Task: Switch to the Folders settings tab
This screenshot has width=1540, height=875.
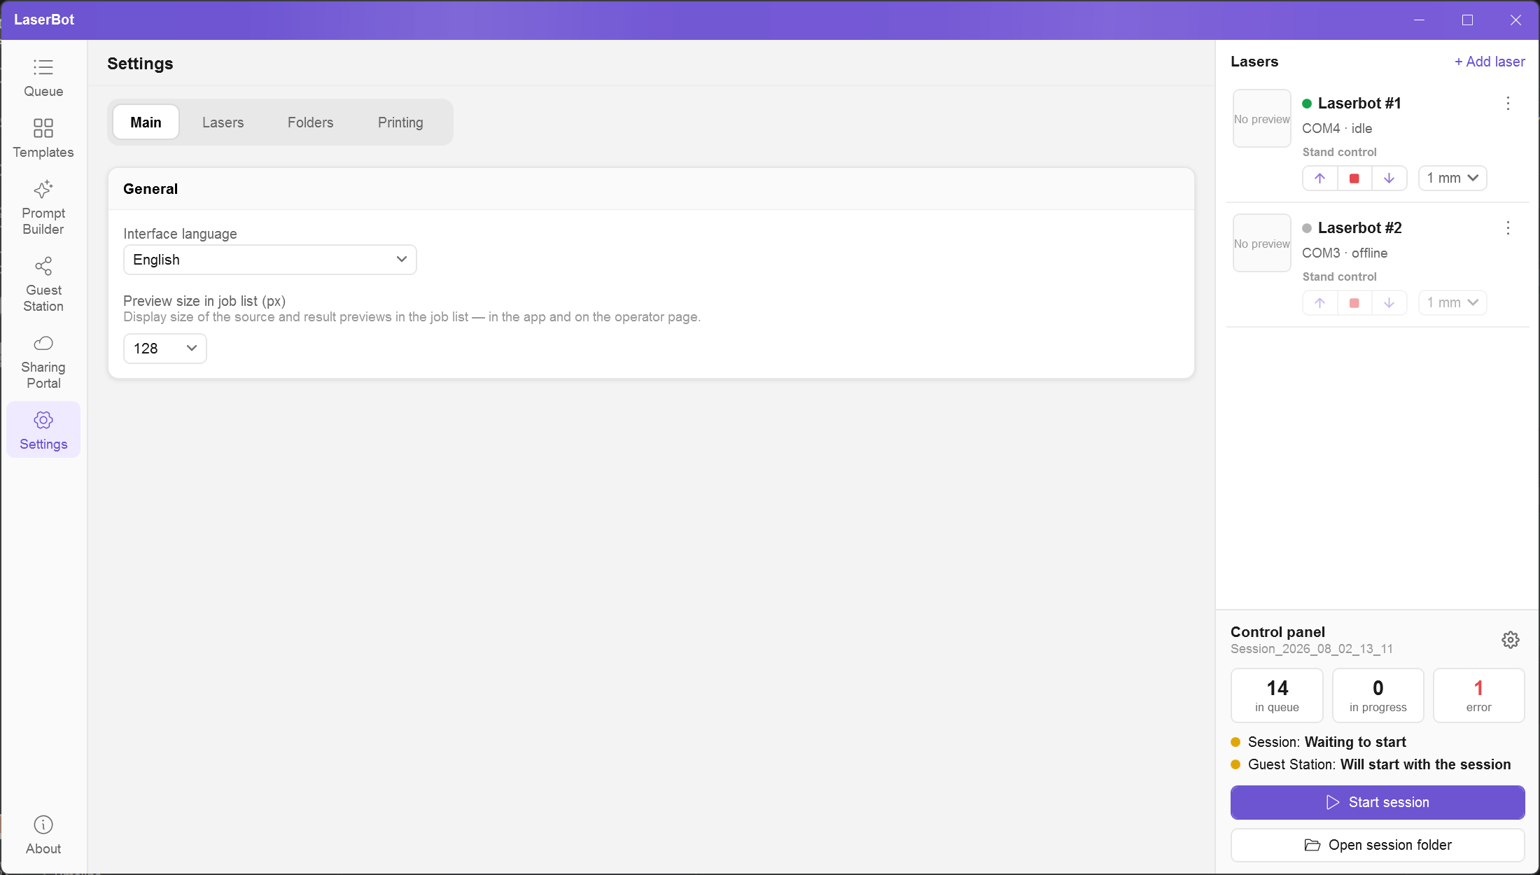Action: tap(310, 122)
